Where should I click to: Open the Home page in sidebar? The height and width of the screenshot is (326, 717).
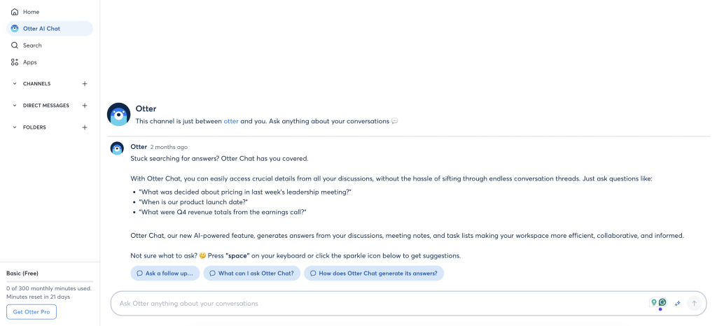point(25,12)
